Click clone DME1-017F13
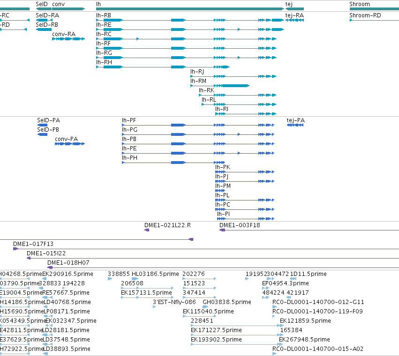 tap(206, 249)
